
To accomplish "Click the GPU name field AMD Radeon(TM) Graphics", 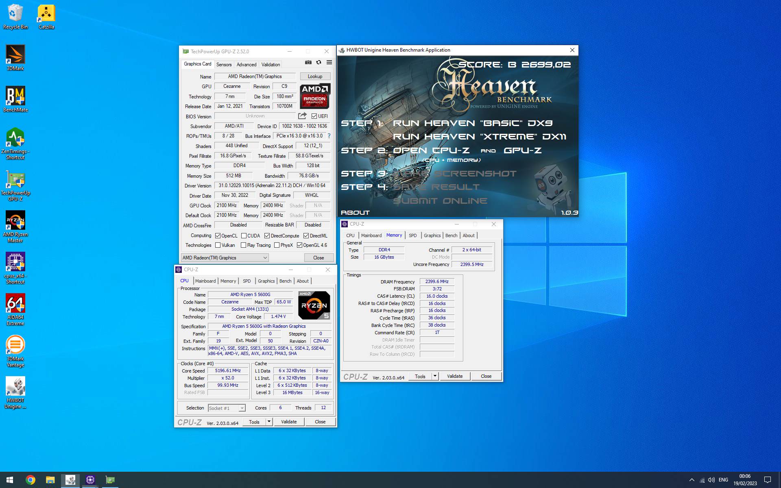I will [x=255, y=76].
